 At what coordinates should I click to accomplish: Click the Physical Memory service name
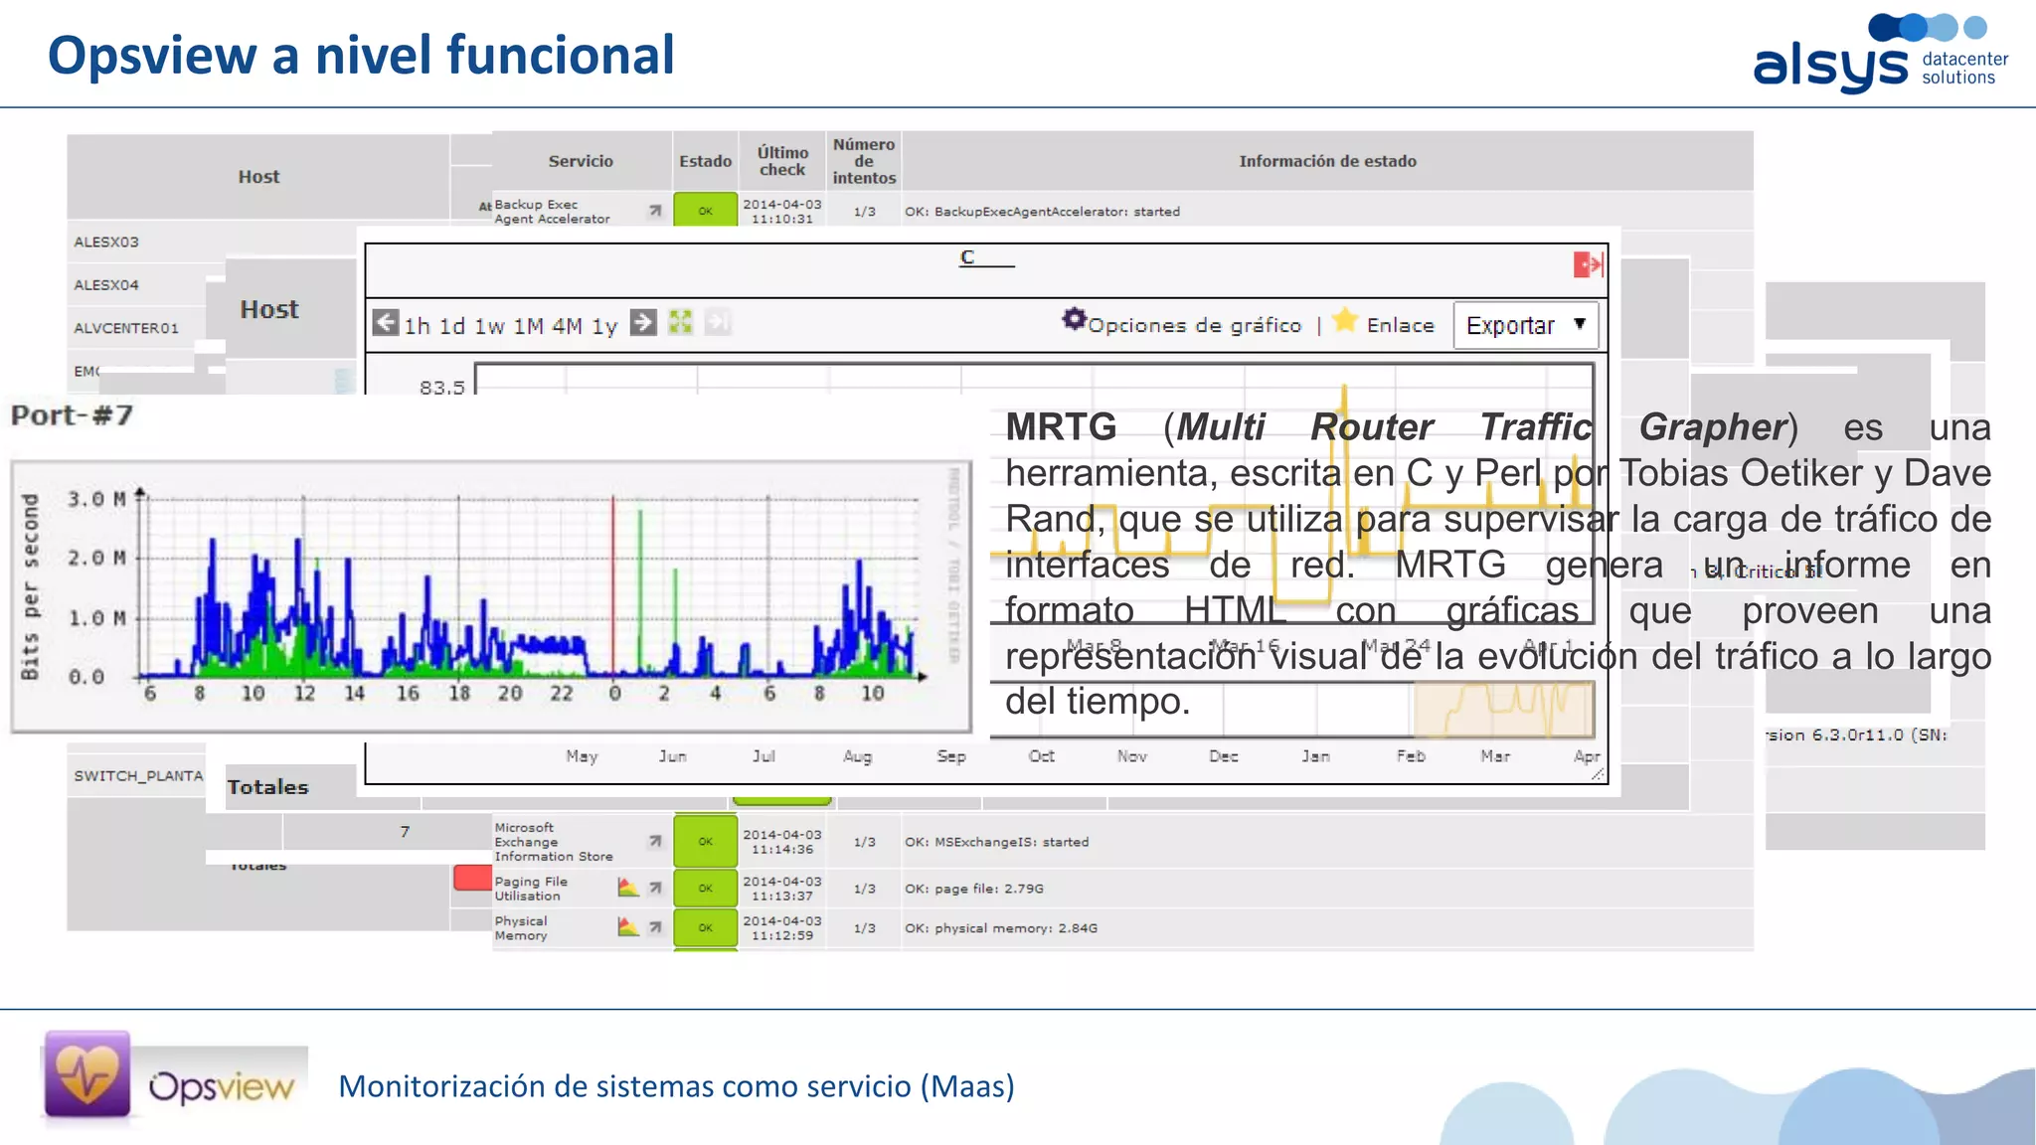point(521,928)
